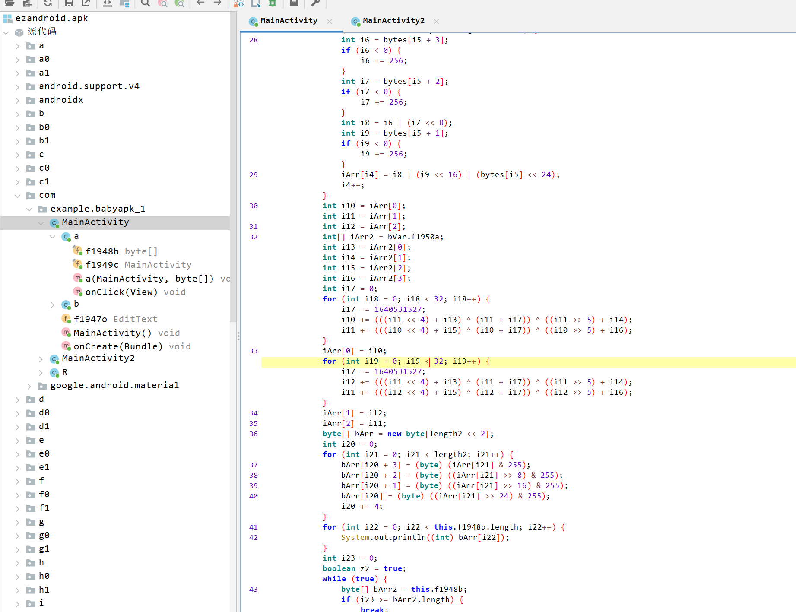Close the MainActivity2 tab
Screen dimensions: 796x612
tap(436, 21)
